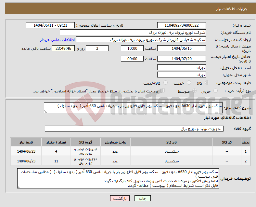Click the بازگشت (Back) button
This screenshot has height=207, width=256.
point(120,198)
